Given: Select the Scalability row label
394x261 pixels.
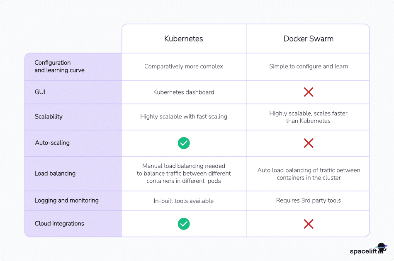Looking at the screenshot, I should click(49, 117).
